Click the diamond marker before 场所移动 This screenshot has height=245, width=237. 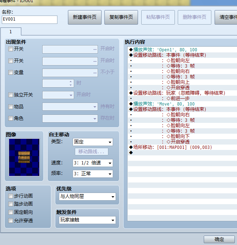point(131,147)
